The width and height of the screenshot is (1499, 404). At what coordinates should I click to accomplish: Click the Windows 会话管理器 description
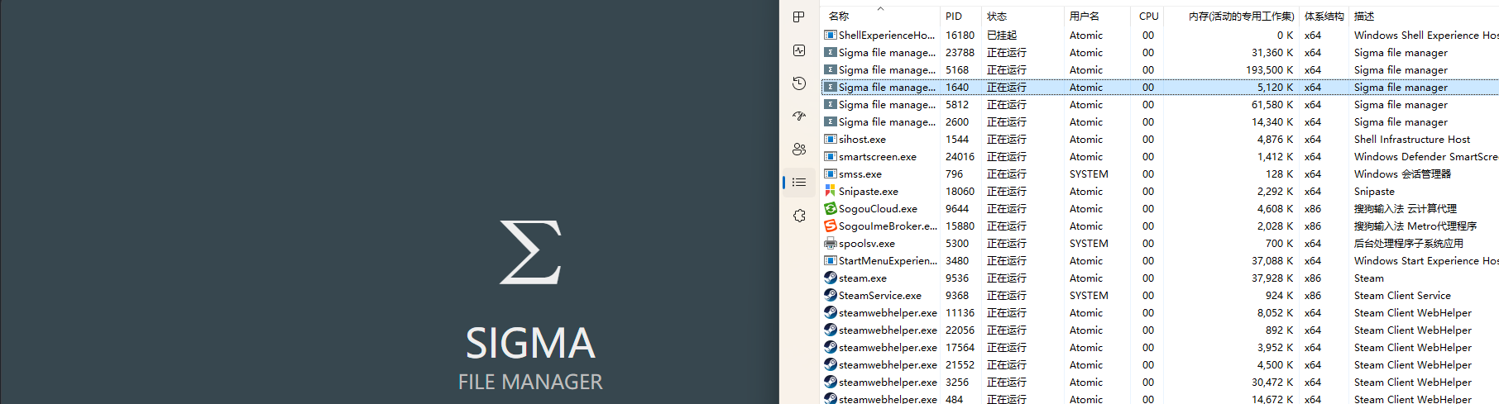point(1402,173)
